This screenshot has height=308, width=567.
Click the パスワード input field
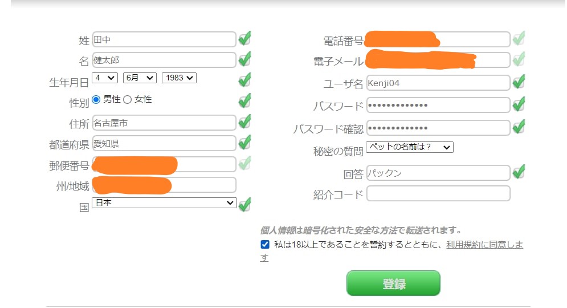(438, 106)
